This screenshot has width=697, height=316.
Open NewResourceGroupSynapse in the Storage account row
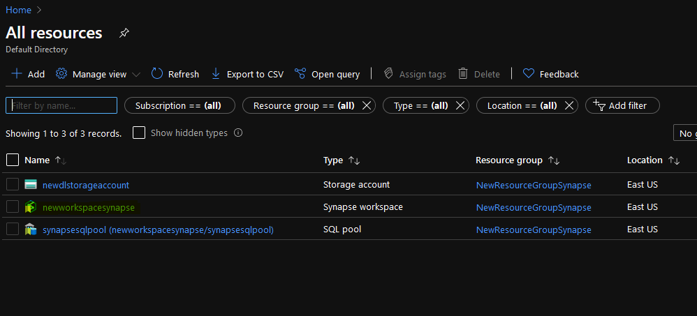tap(534, 185)
